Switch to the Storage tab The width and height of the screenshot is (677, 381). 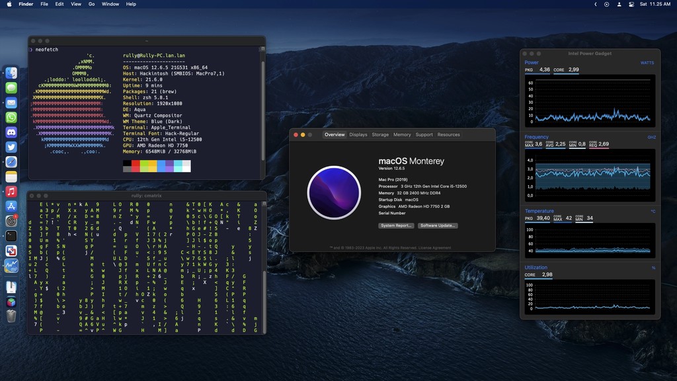pos(379,134)
